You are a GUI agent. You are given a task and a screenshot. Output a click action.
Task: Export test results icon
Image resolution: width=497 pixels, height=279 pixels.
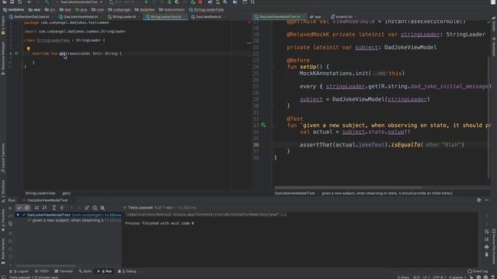(87, 208)
